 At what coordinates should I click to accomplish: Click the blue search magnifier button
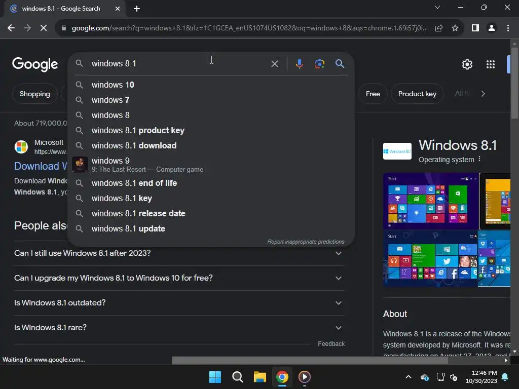click(x=340, y=63)
